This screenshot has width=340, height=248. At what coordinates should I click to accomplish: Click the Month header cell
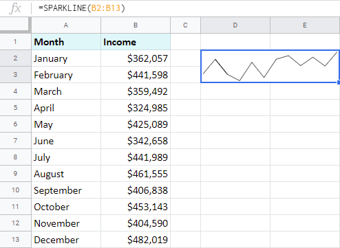66,42
